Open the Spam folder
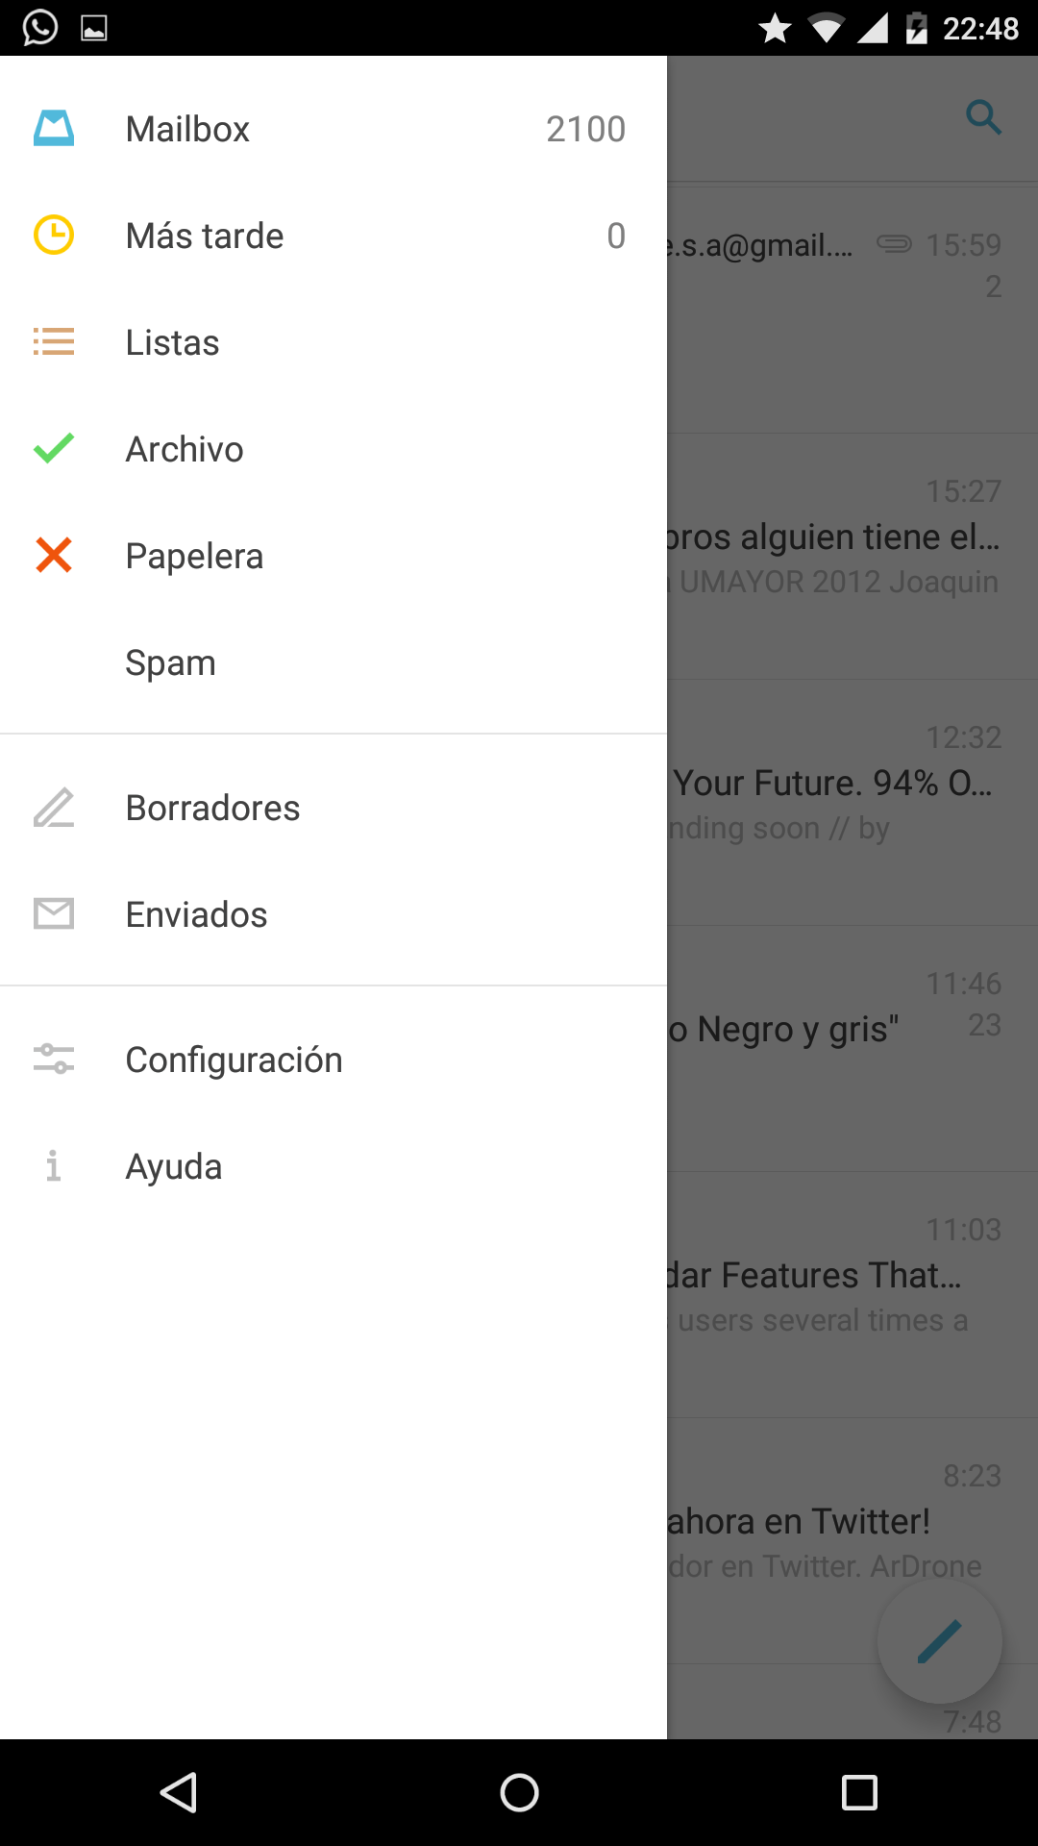Screen dimensions: 1038x1846 coord(171,663)
